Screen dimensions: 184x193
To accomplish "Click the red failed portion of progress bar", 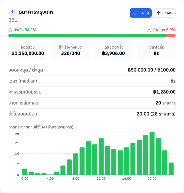I will pyautogui.click(x=171, y=36).
